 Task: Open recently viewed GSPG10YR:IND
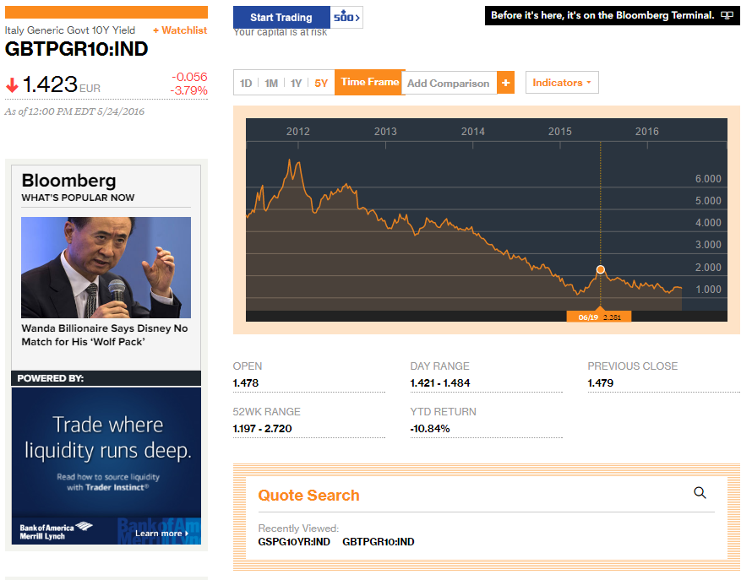click(294, 542)
